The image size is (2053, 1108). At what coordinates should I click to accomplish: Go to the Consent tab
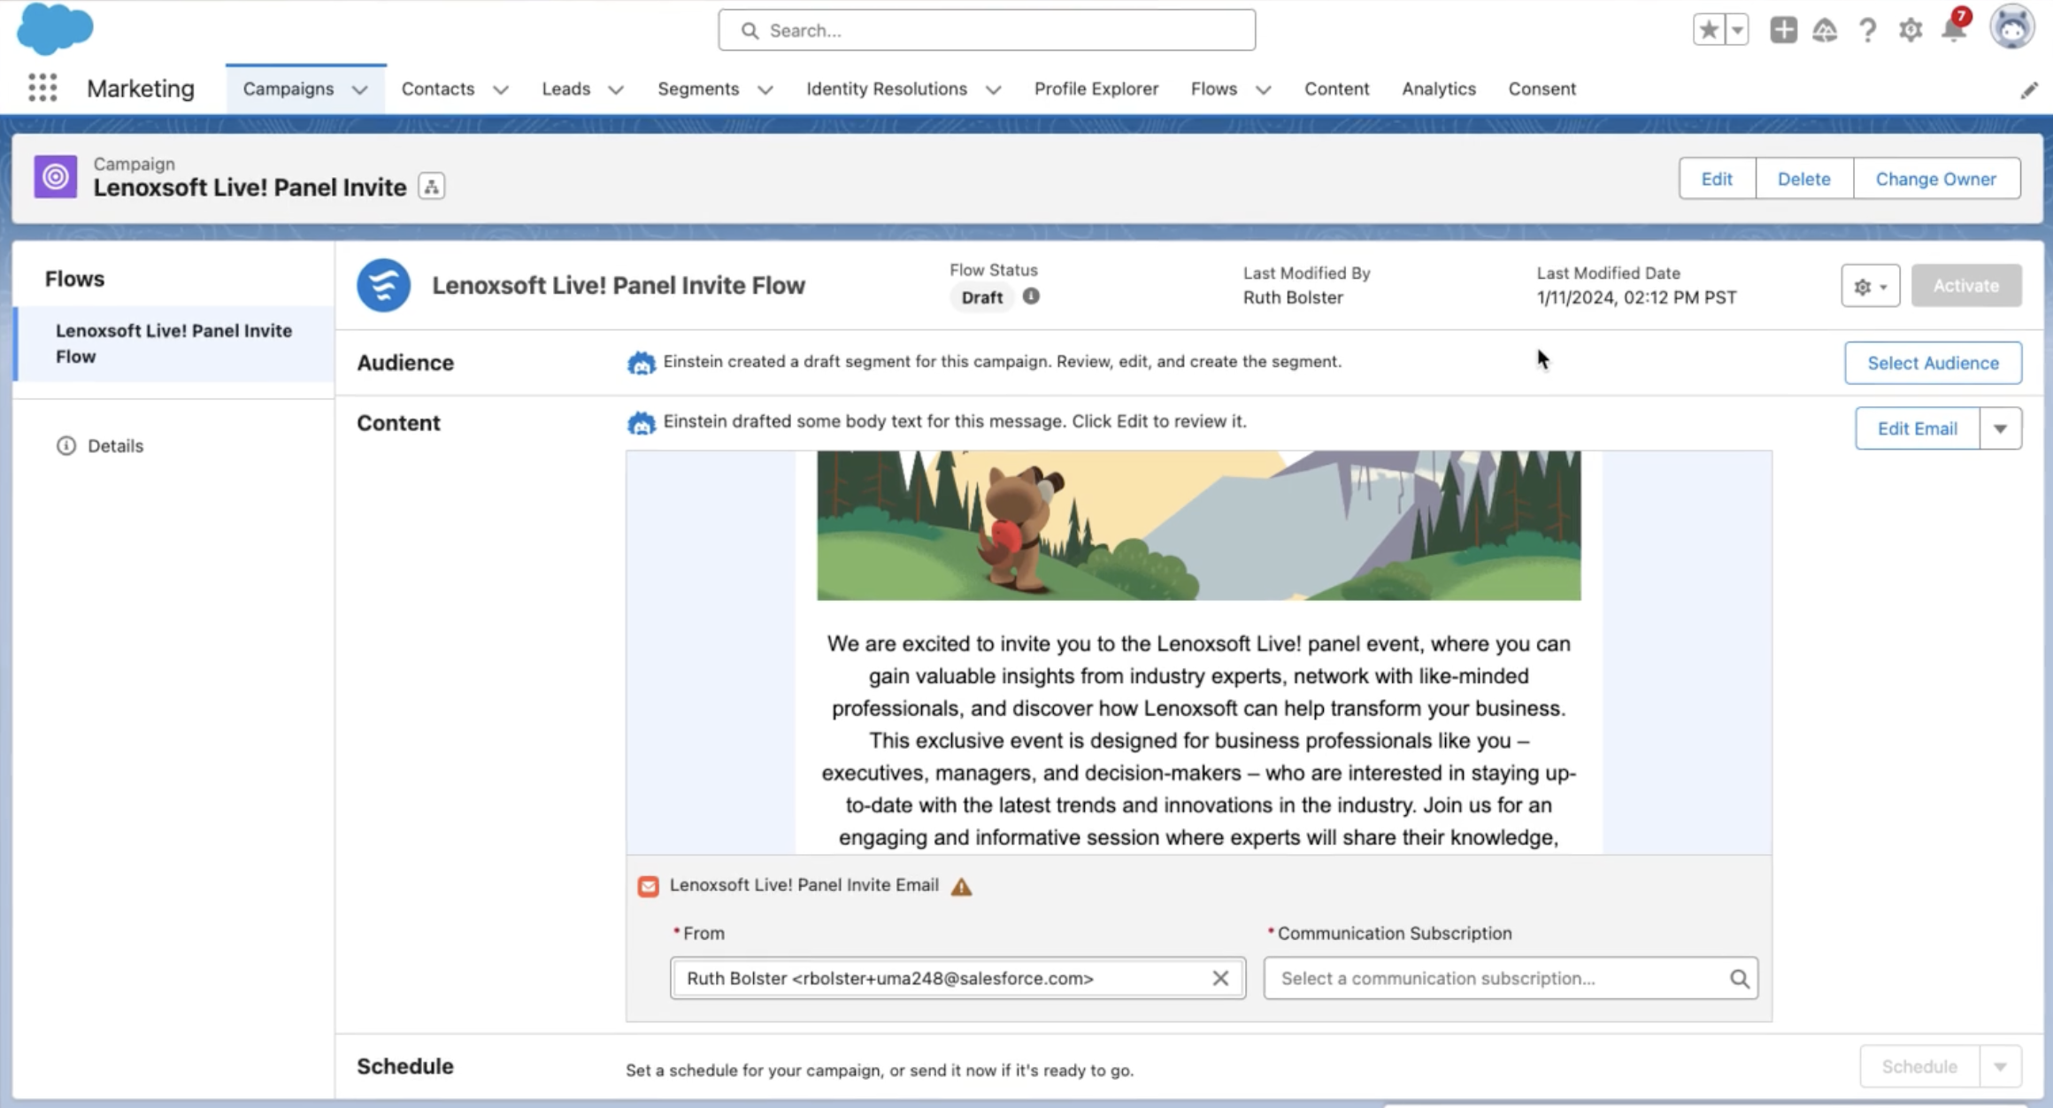pyautogui.click(x=1542, y=88)
